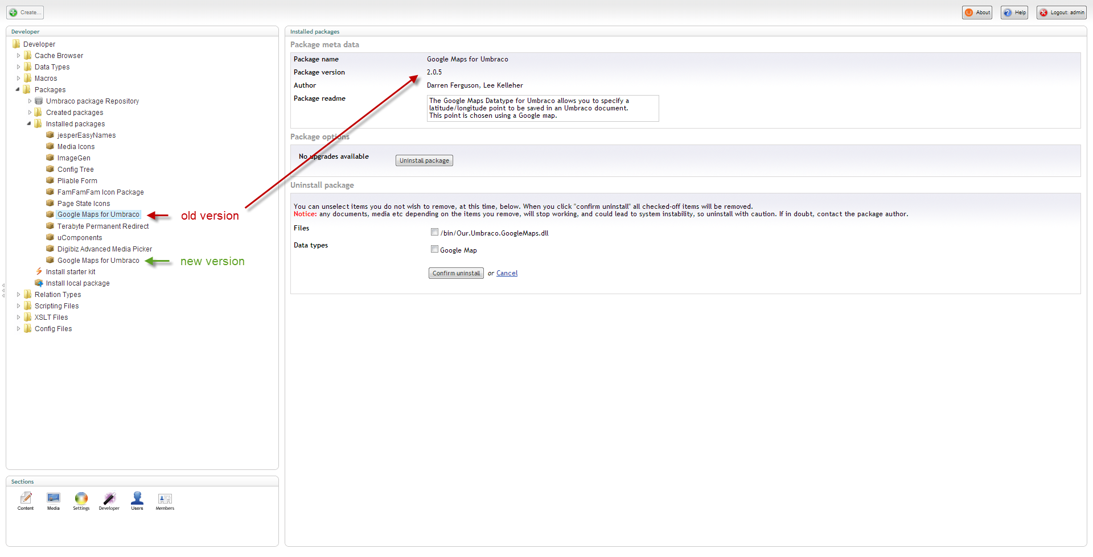This screenshot has height=557, width=1093.
Task: Click the Install starter kit icon
Action: point(39,272)
